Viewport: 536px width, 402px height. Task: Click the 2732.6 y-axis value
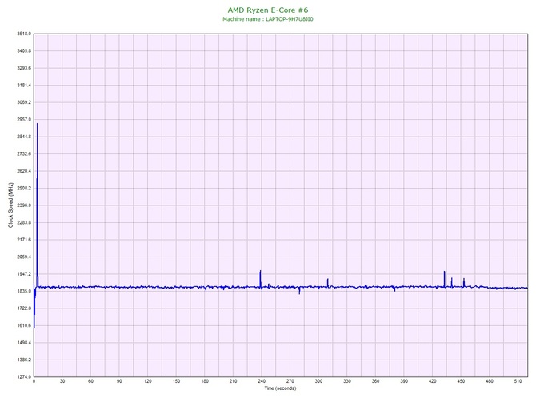point(24,153)
